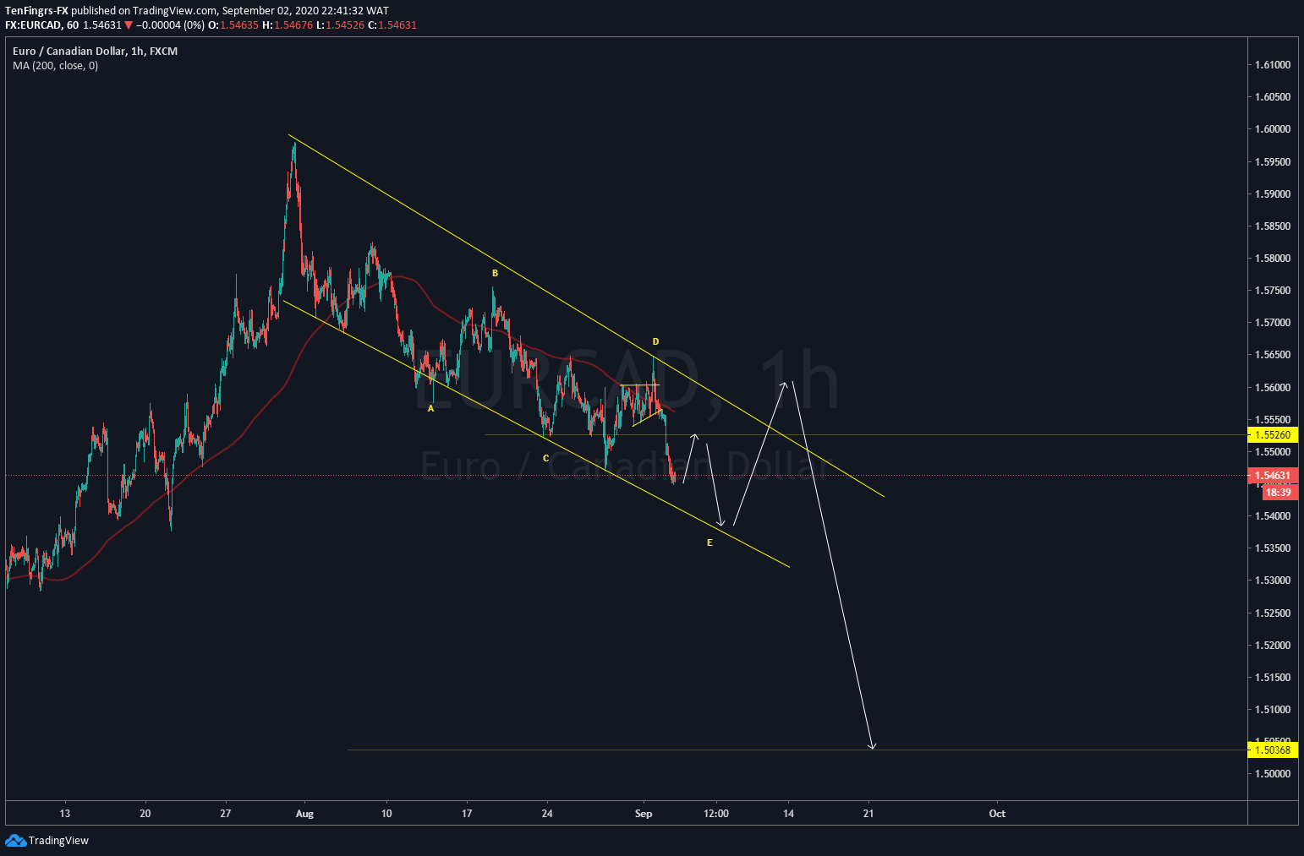
Task: Click the high value H:1.54676
Action: [288, 25]
